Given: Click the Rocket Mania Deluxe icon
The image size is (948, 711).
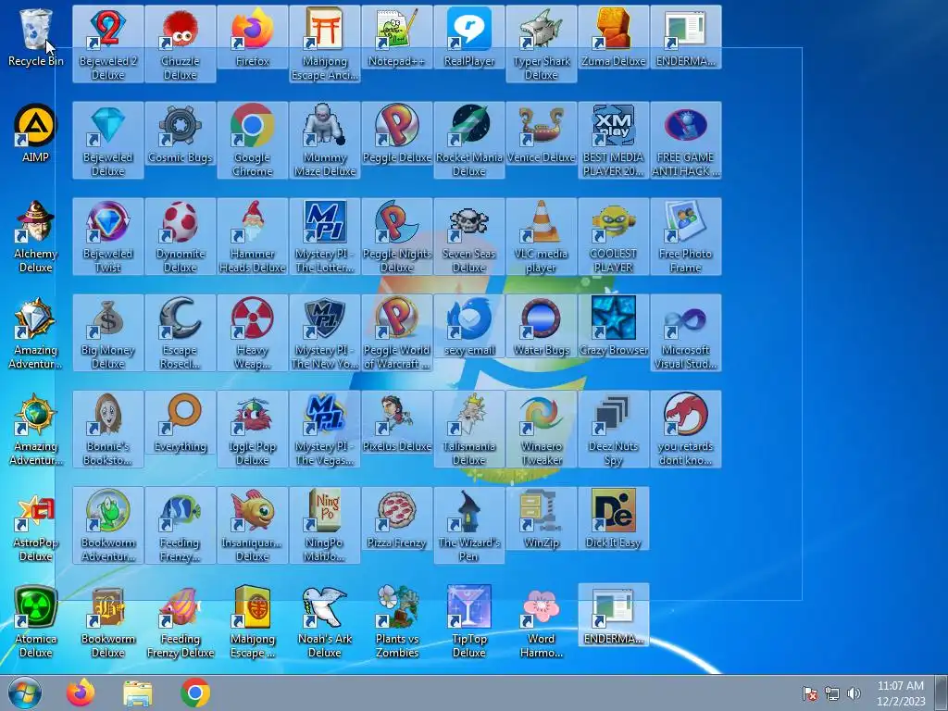Looking at the screenshot, I should pyautogui.click(x=469, y=141).
